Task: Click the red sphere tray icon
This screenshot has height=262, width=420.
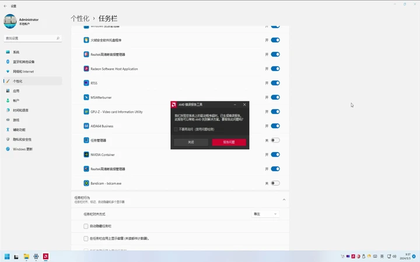Action: tap(358, 256)
